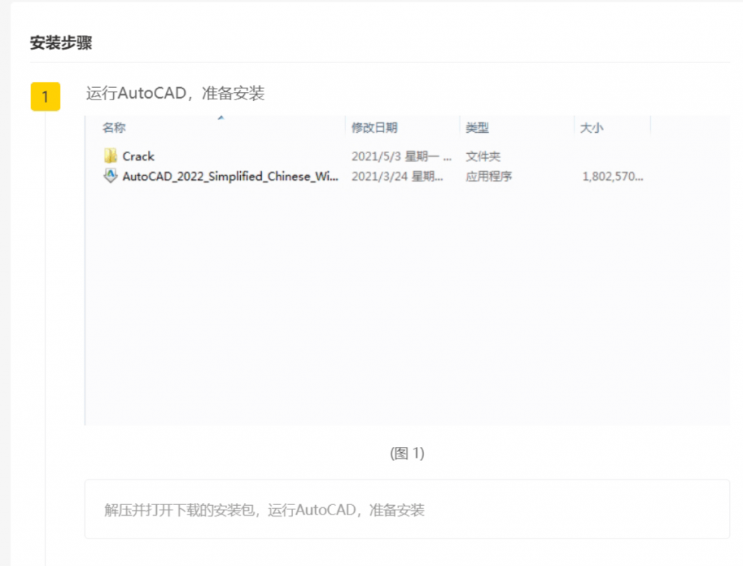Click the (图 1) image caption
743x566 pixels.
click(x=407, y=453)
